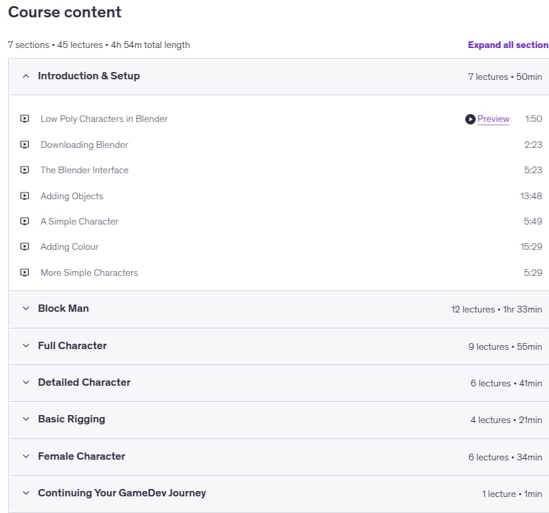Expand the Detailed Character section chevron
Viewport: 549px width, 513px height.
point(26,382)
